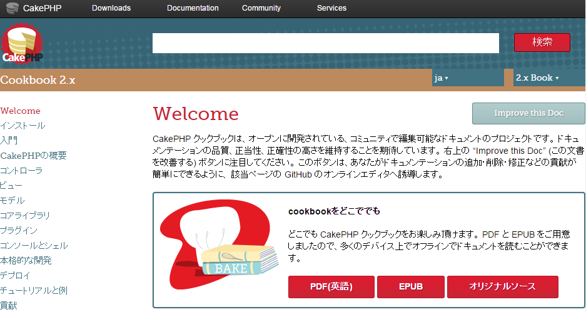This screenshot has width=586, height=312.
Task: Click the オリジナルソース button
Action: pyautogui.click(x=503, y=286)
